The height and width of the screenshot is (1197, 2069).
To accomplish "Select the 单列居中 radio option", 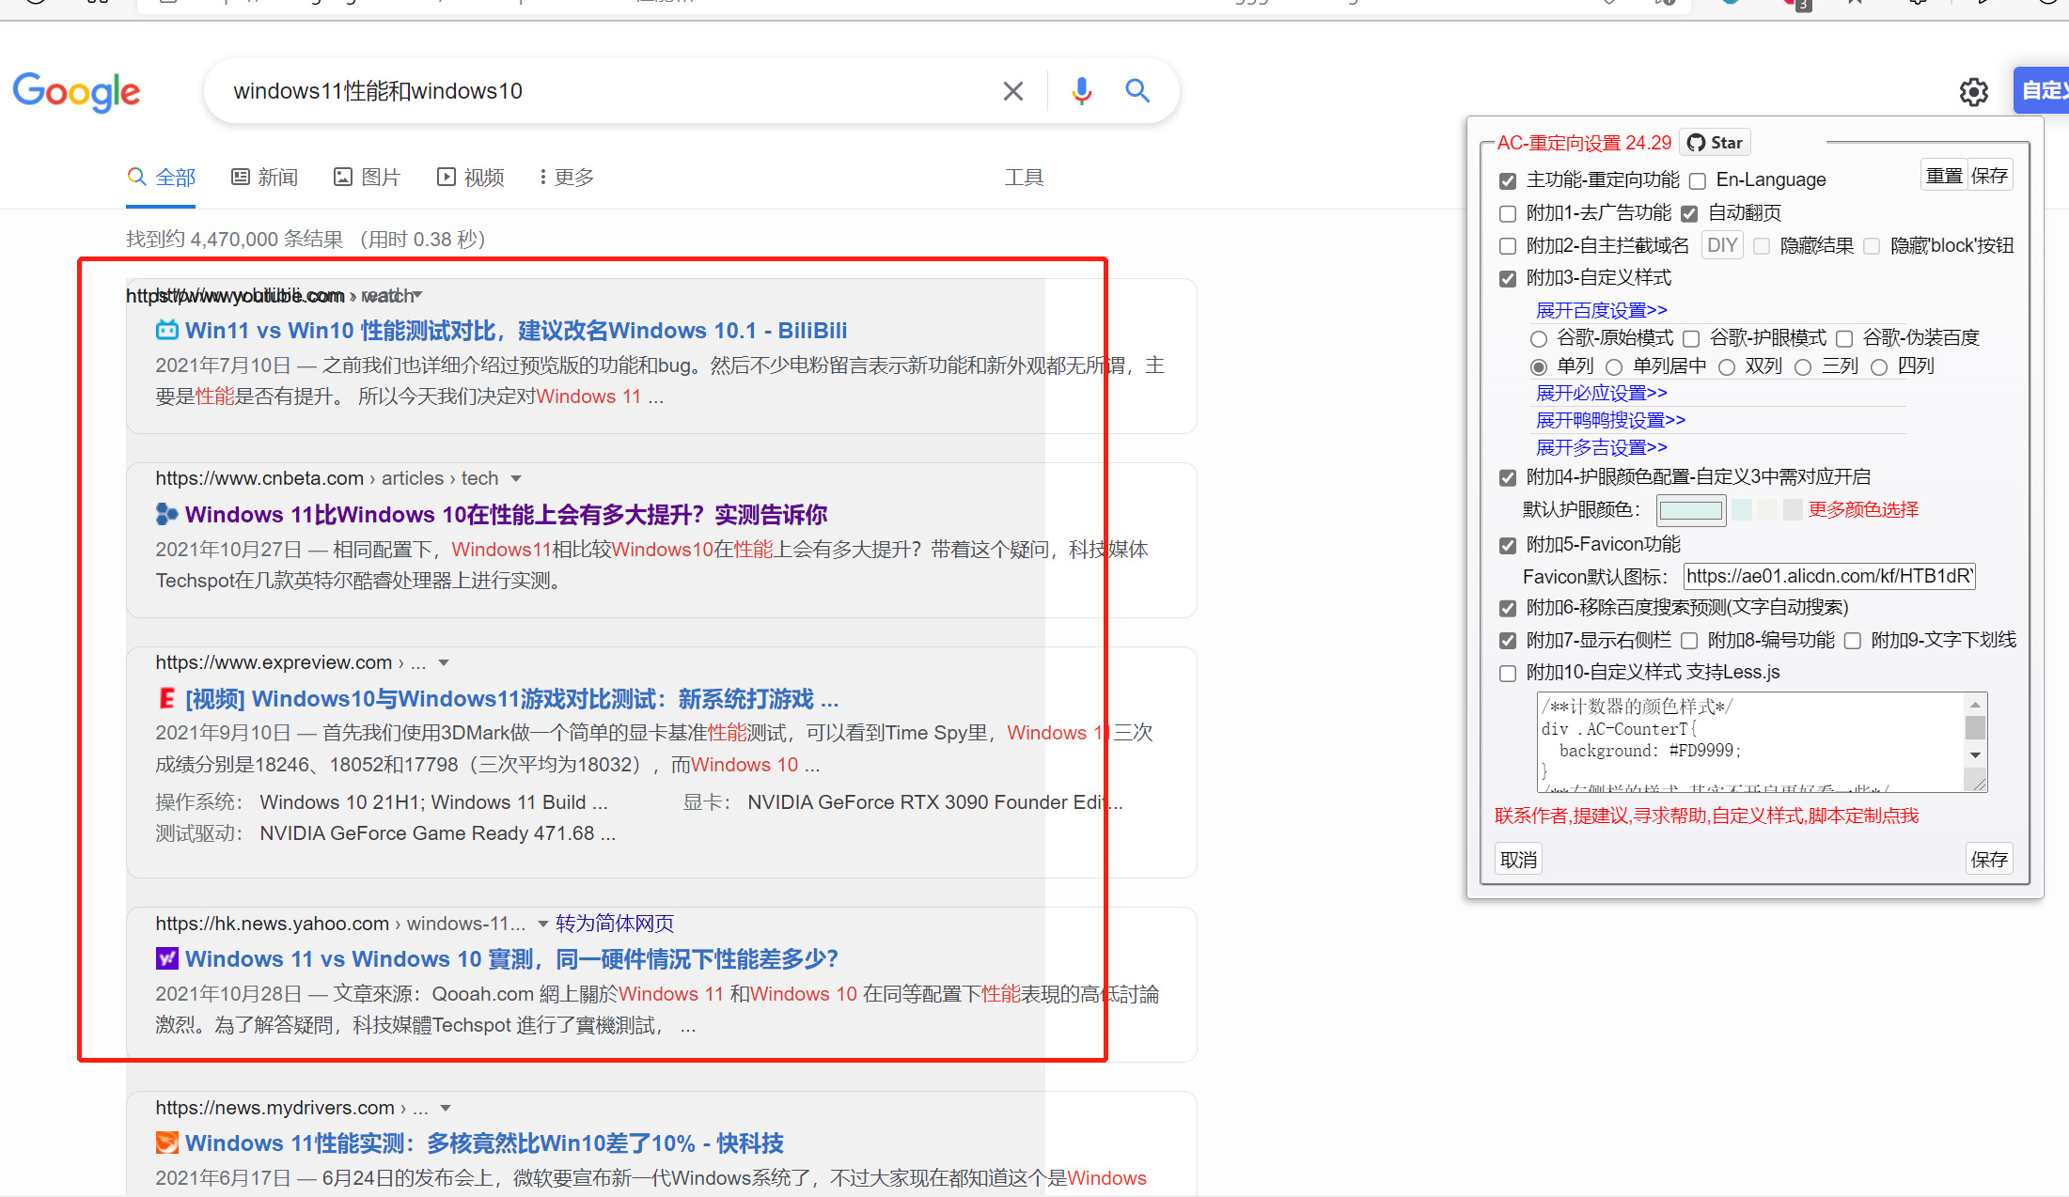I will pos(1614,367).
